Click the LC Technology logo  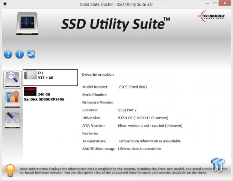(x=211, y=16)
